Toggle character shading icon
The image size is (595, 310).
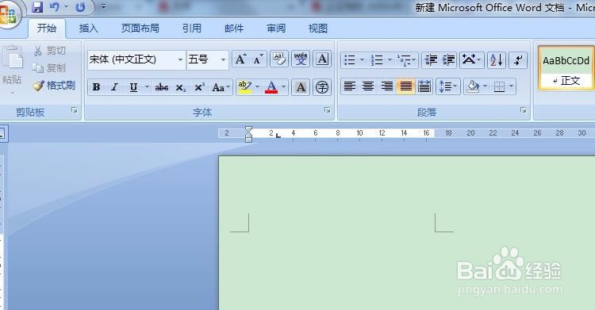pos(301,87)
